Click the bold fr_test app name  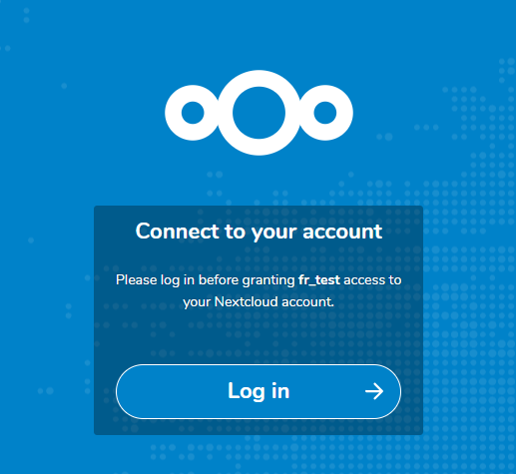click(x=319, y=280)
